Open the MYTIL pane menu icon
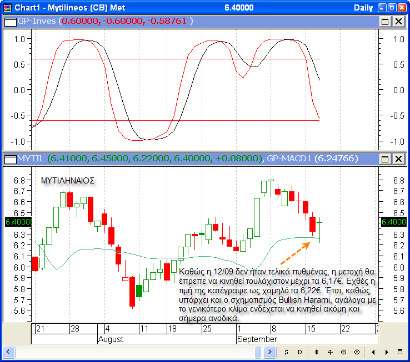The height and width of the screenshot is (362, 410). click(x=10, y=159)
